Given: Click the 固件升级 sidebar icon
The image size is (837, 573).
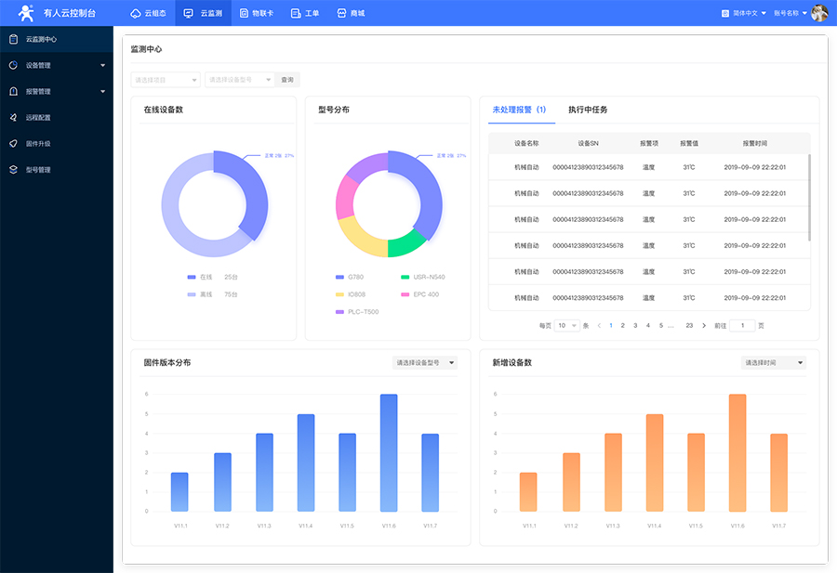Looking at the screenshot, I should (x=14, y=144).
